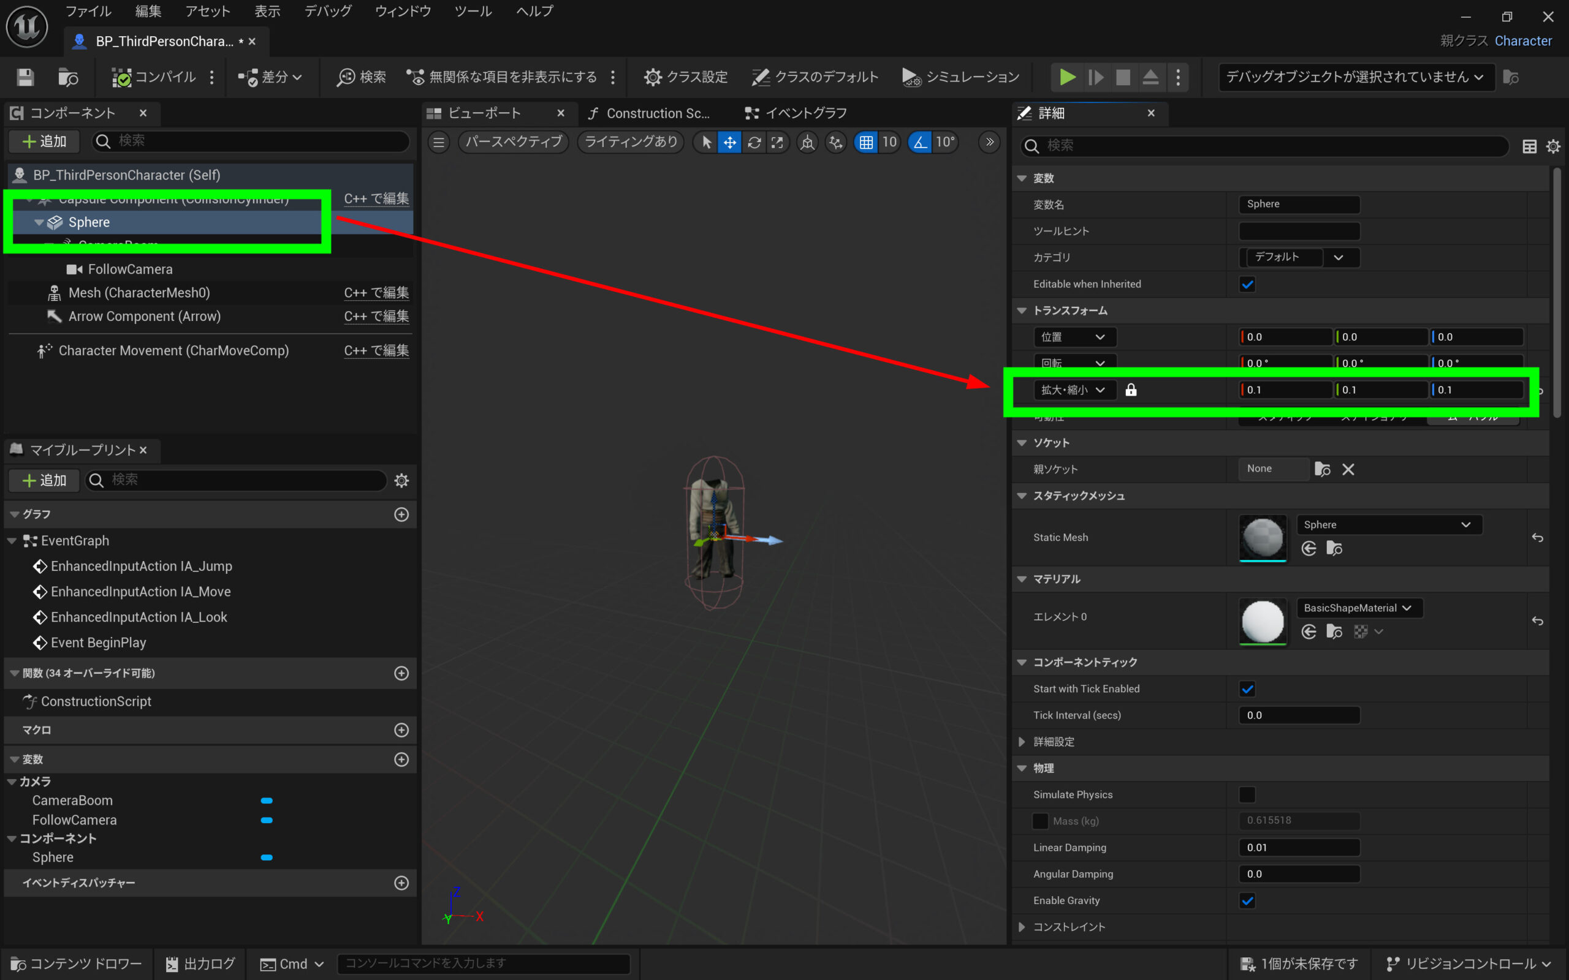Select the rotate transform tool in viewport

pos(753,142)
